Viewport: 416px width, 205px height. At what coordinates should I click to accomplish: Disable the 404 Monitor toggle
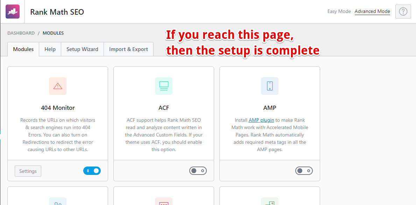click(x=92, y=171)
